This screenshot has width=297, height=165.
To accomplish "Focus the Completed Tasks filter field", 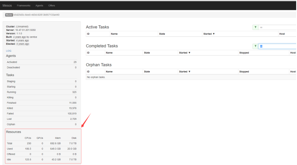I will (277, 46).
